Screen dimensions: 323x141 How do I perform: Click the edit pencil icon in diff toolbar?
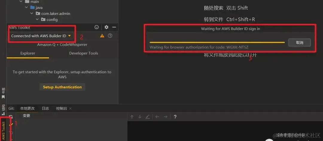click(147, 117)
